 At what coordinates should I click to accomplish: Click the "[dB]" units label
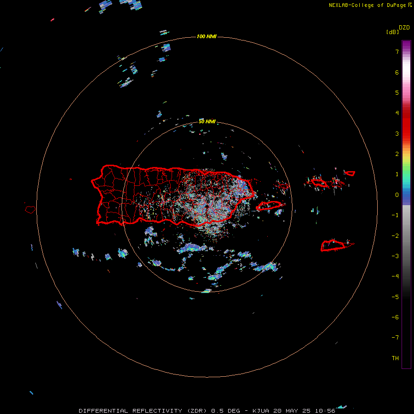click(392, 32)
